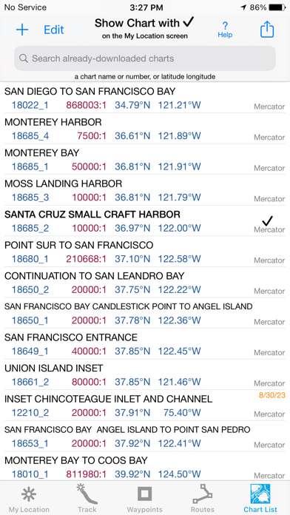Tap the search magnifier icon

click(24, 58)
